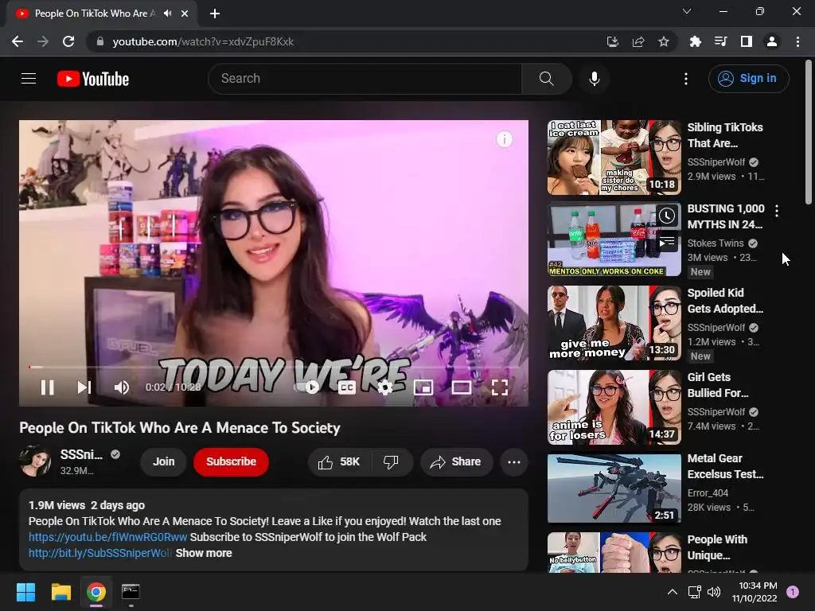This screenshot has height=611, width=815.
Task: Toggle closed captions in player
Action: tap(347, 387)
